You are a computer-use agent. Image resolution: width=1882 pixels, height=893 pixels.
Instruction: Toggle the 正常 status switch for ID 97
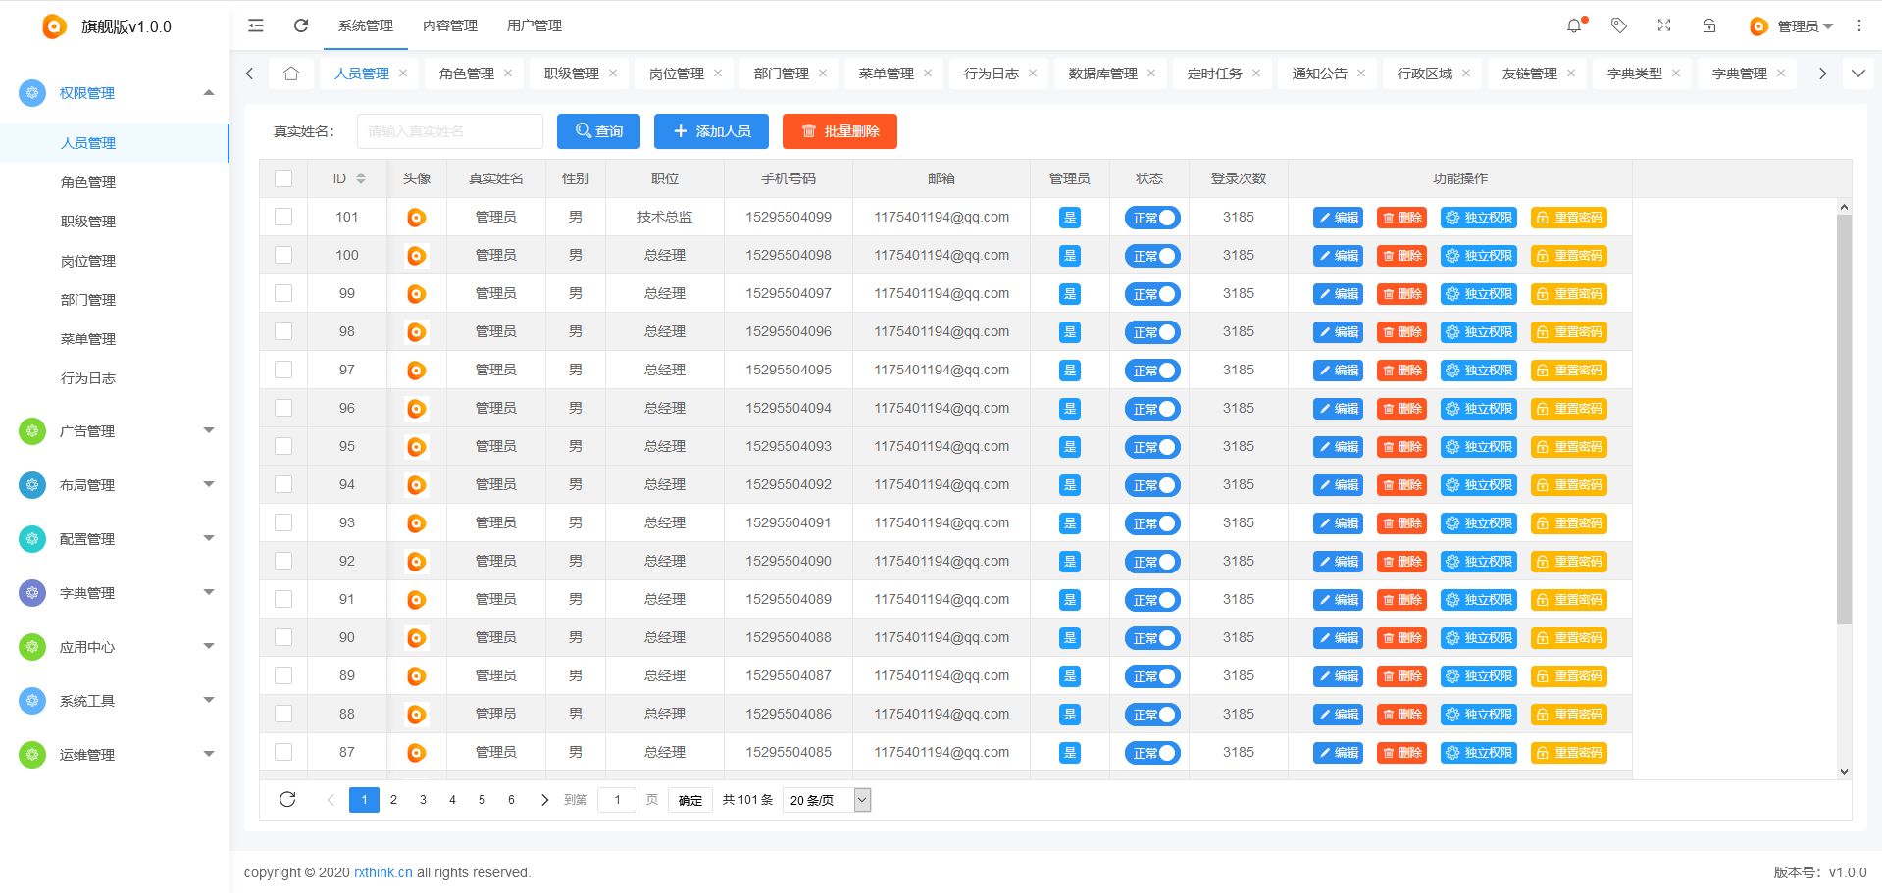click(x=1152, y=371)
